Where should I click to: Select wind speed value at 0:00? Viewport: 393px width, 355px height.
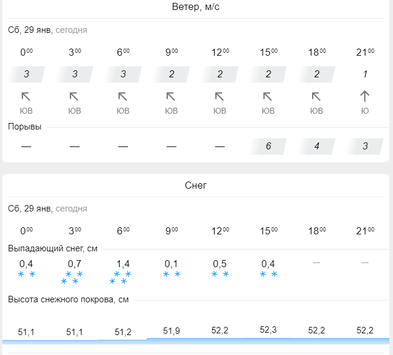(26, 74)
